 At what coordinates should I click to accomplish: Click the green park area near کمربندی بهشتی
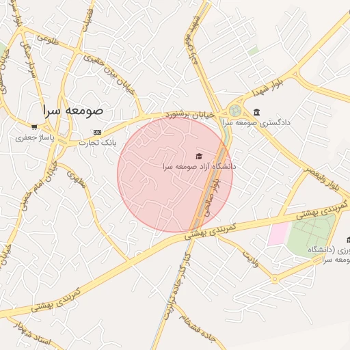click(x=311, y=234)
